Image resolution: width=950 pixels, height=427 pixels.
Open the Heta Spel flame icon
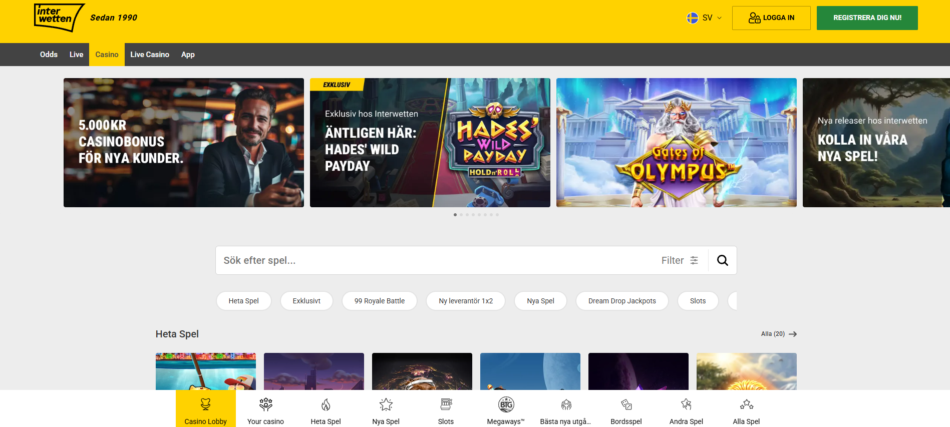326,404
